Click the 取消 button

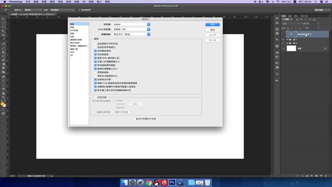[213, 30]
